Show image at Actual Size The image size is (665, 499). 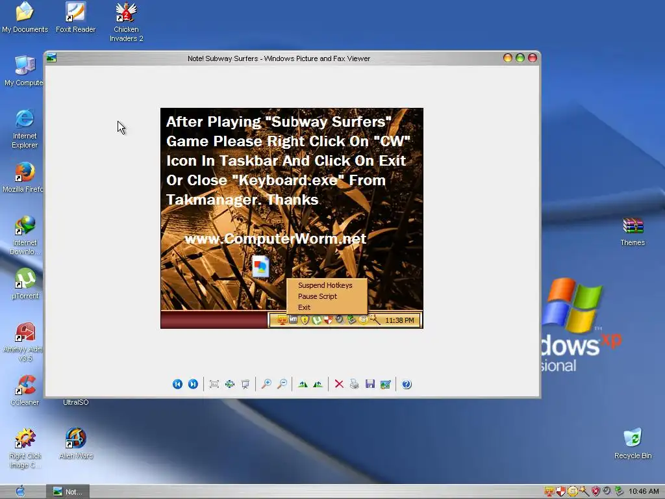230,384
